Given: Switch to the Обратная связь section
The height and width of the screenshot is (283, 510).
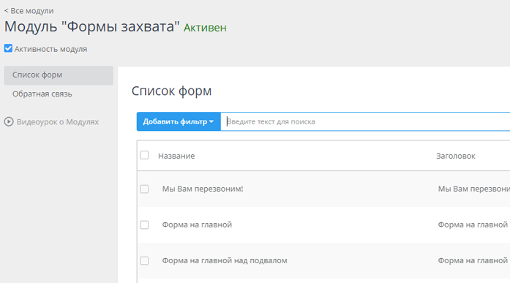Looking at the screenshot, I should [x=42, y=94].
